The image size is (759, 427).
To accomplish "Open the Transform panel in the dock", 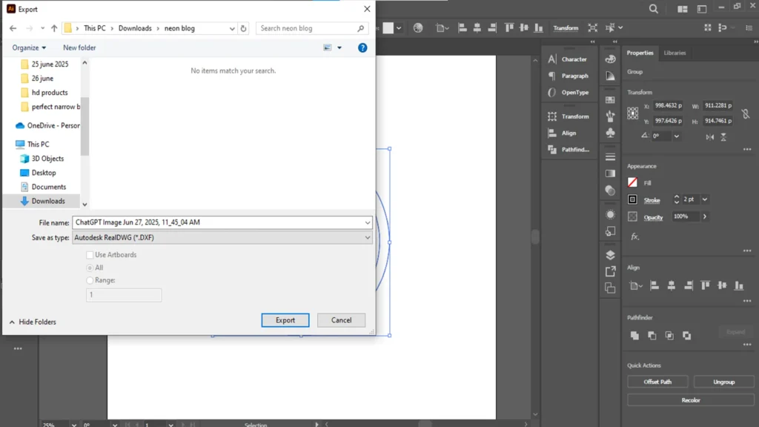I will point(568,116).
